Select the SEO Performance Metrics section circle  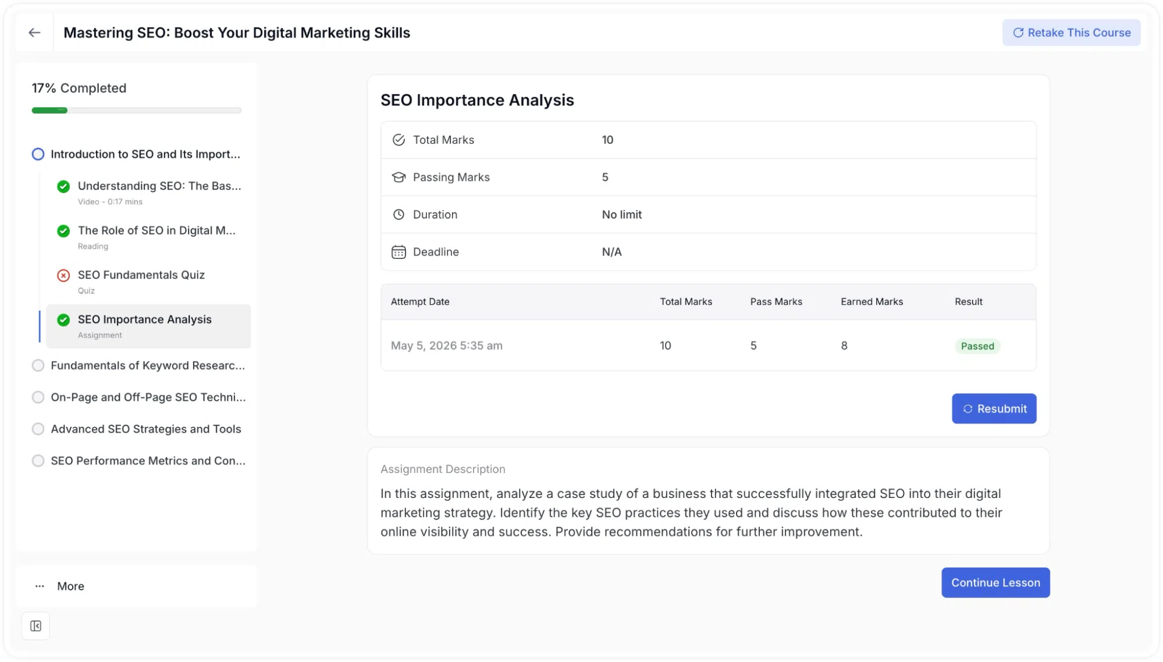point(38,461)
